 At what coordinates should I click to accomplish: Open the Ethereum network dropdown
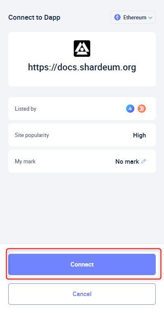point(133,17)
